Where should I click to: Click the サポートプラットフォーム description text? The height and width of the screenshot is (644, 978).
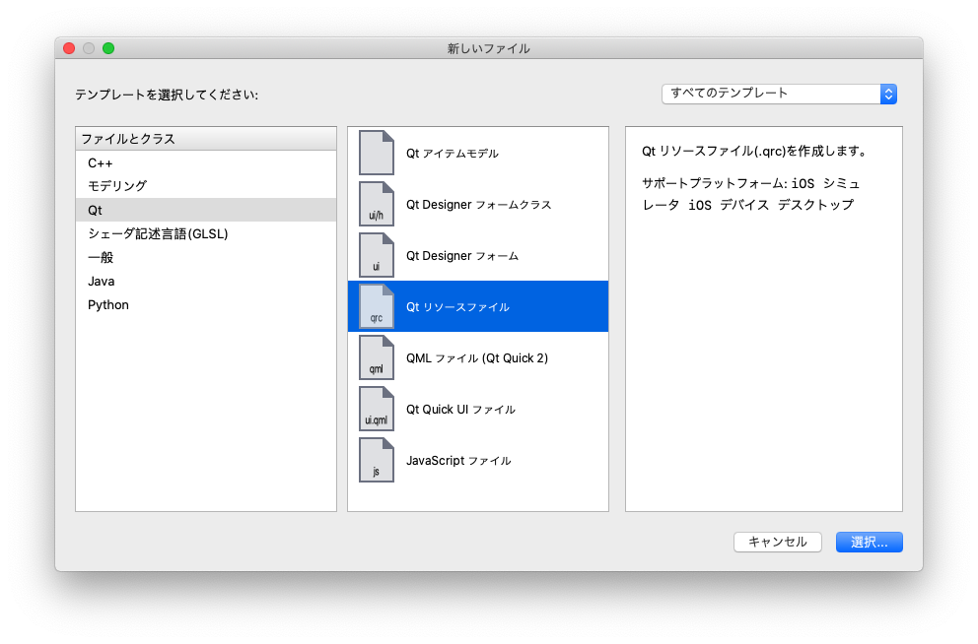click(x=751, y=194)
